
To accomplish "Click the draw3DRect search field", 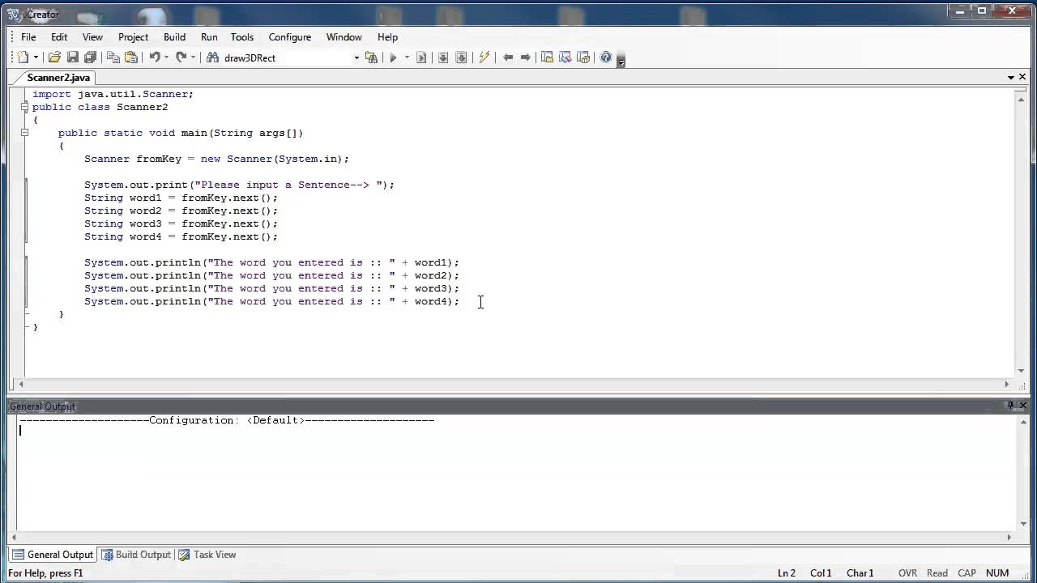I will coord(286,57).
